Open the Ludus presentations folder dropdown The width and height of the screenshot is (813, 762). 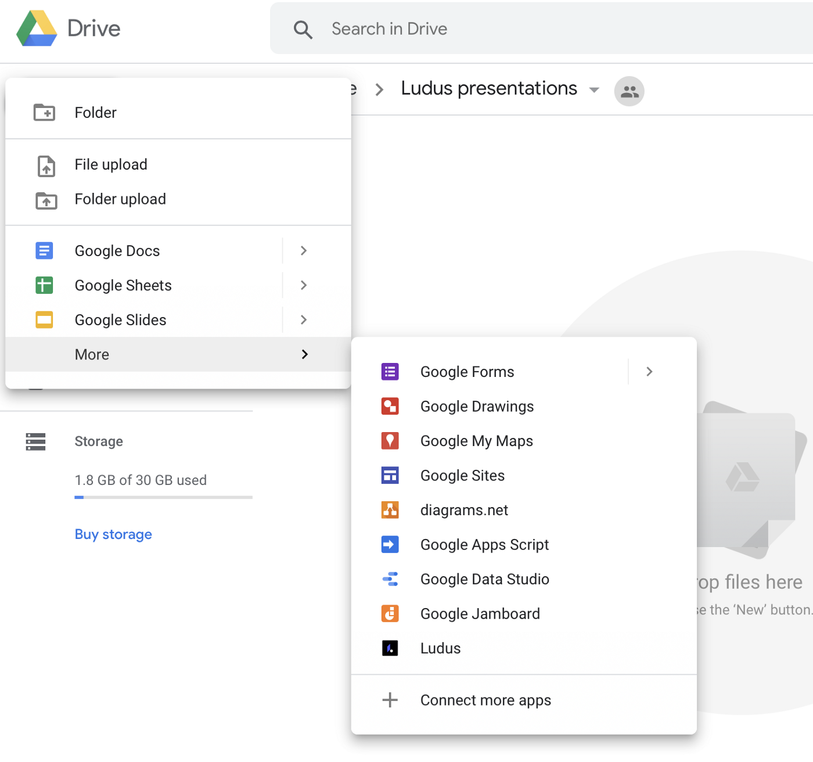(593, 90)
